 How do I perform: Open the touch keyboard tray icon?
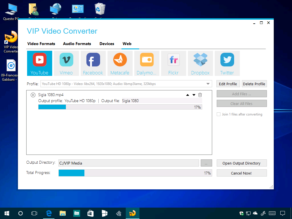(272, 213)
